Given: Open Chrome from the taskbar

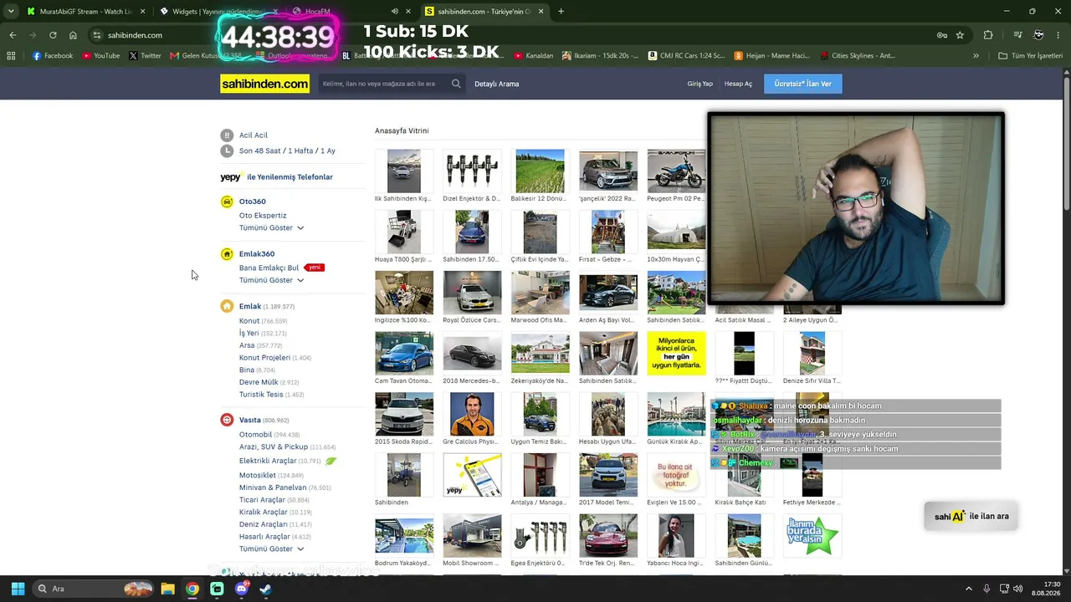Looking at the screenshot, I should point(192,589).
